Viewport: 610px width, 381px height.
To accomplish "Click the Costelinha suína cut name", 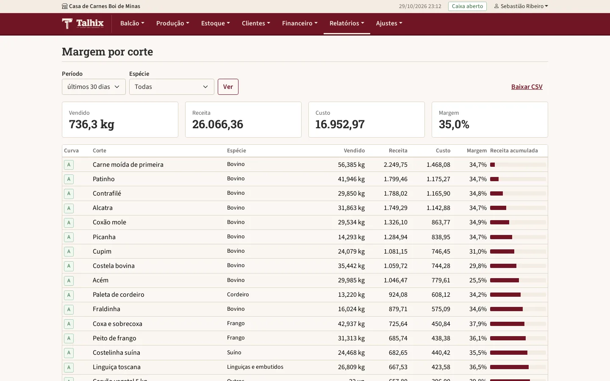I will click(x=116, y=353).
